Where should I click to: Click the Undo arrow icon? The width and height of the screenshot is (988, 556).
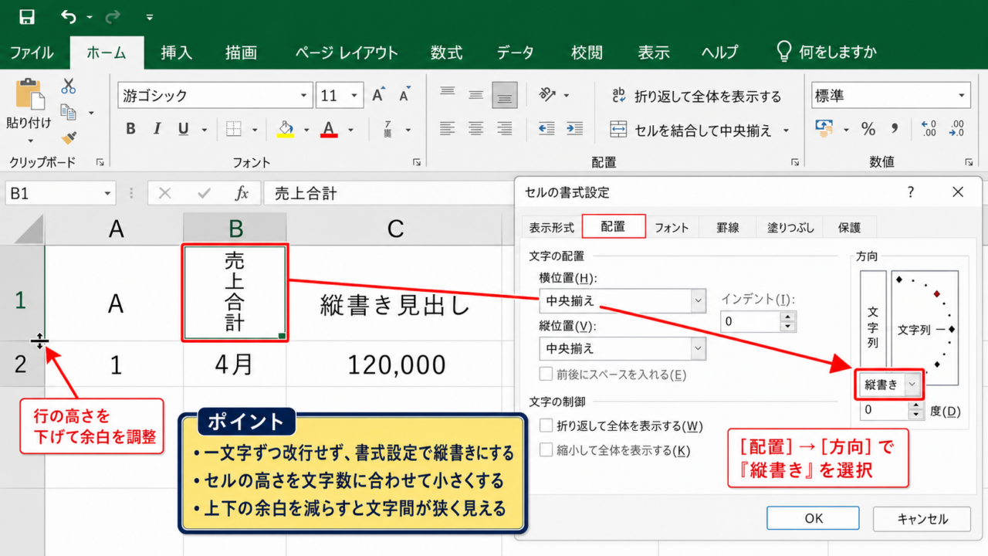pyautogui.click(x=69, y=16)
